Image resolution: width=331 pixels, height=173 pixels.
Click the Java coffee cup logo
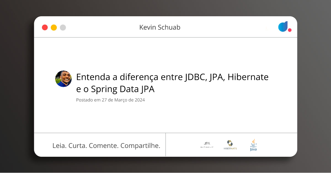tap(253, 145)
